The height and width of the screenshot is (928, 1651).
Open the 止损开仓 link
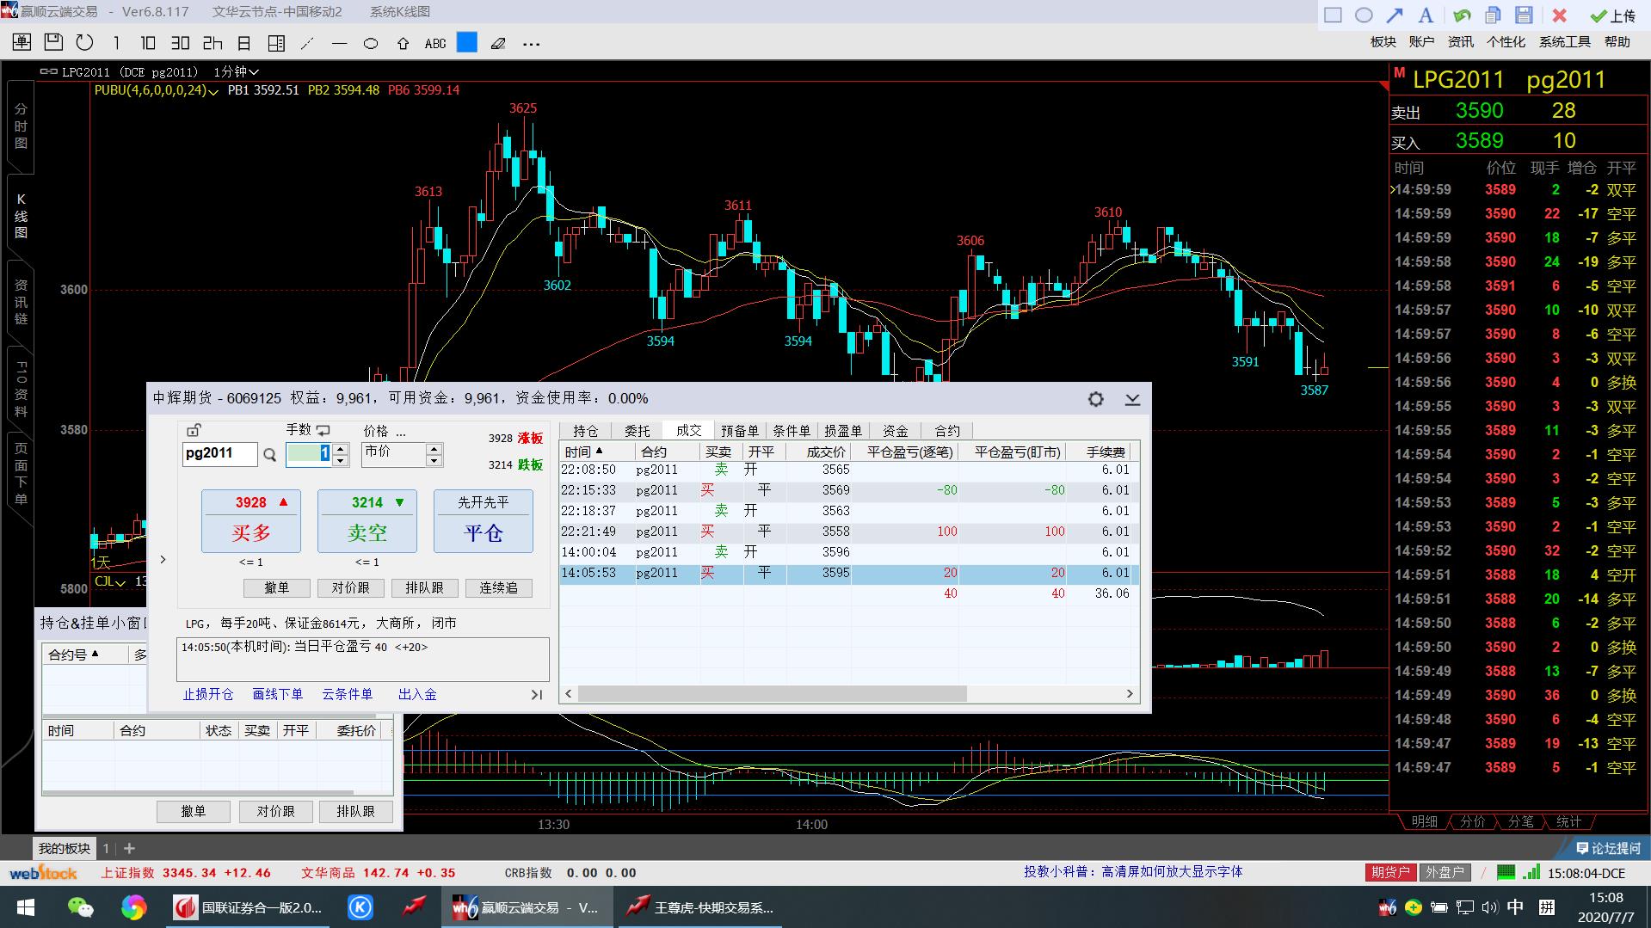click(x=207, y=694)
